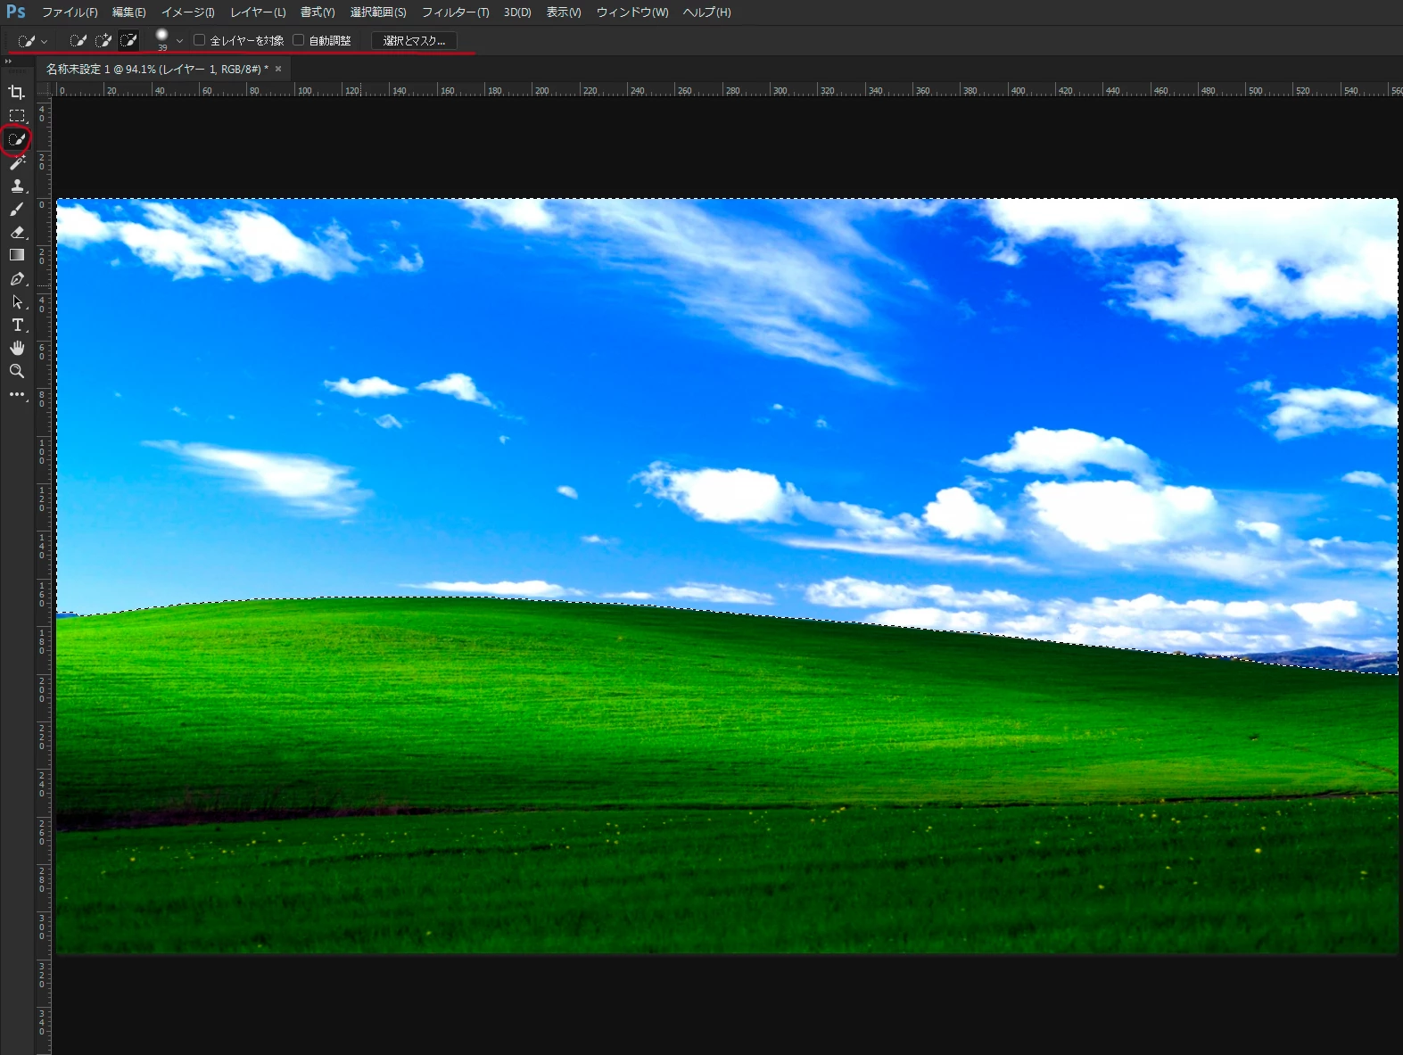Click the 選択とマスク... button
1403x1055 pixels.
coord(414,41)
